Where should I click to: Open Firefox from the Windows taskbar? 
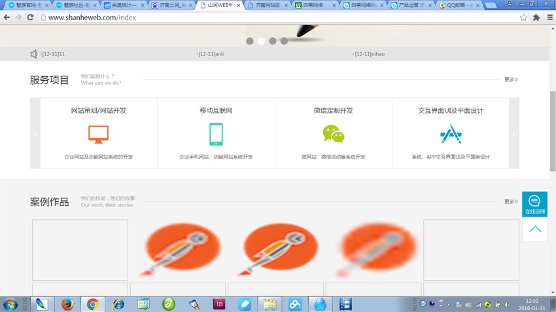click(x=67, y=304)
